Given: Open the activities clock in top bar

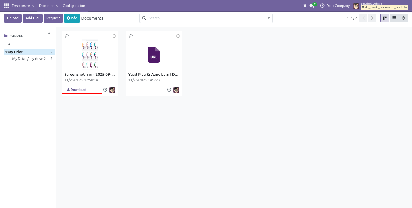Looking at the screenshot, I should point(322,6).
